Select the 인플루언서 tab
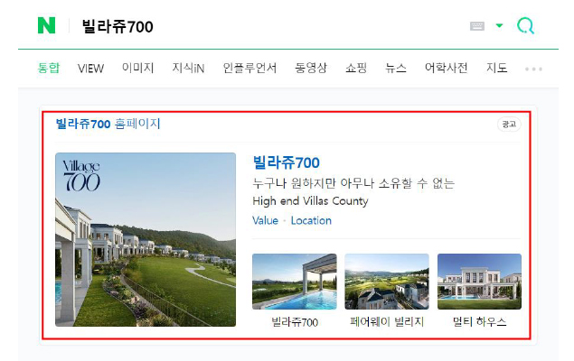Viewport: 574px width, 361px height. pos(249,68)
